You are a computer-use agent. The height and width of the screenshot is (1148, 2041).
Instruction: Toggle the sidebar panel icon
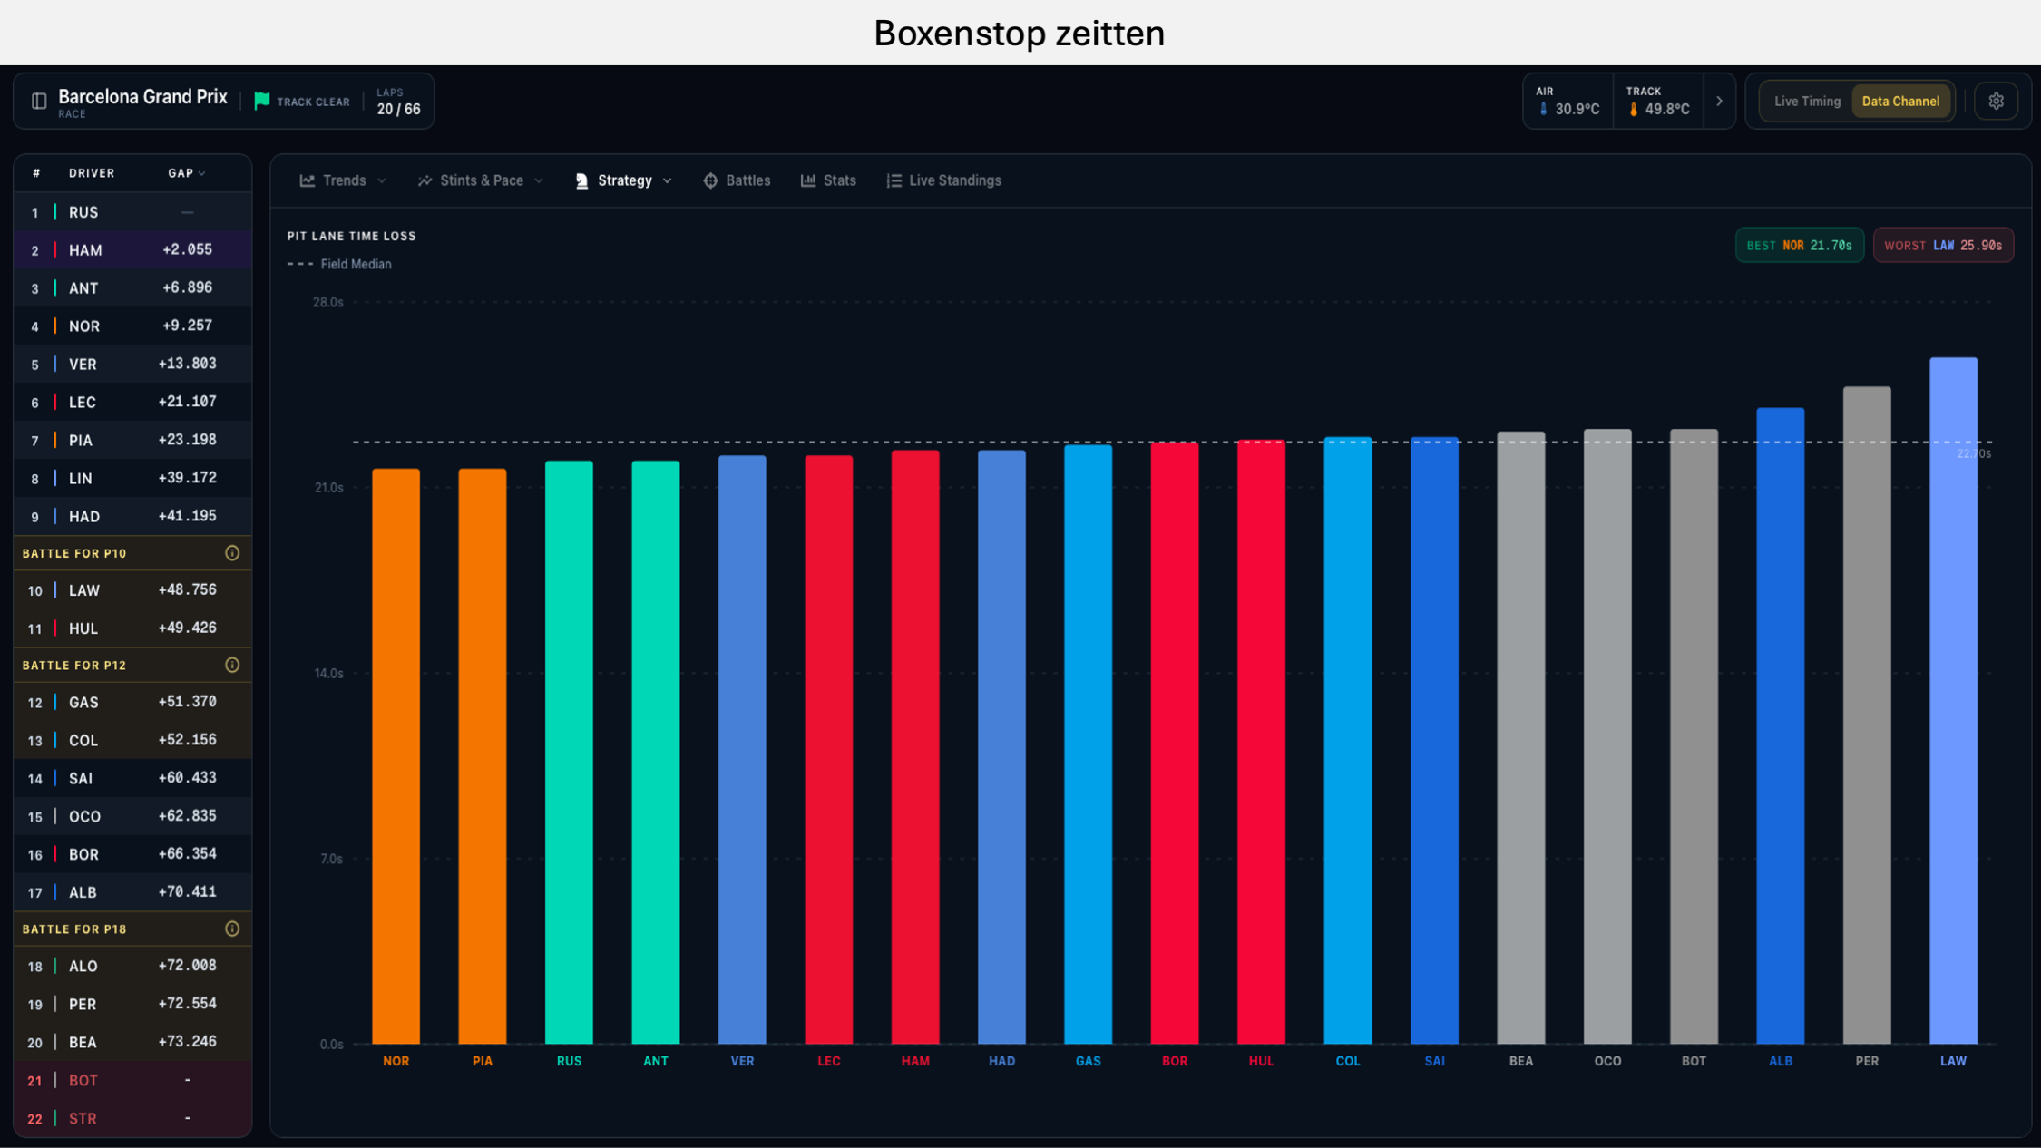(39, 101)
